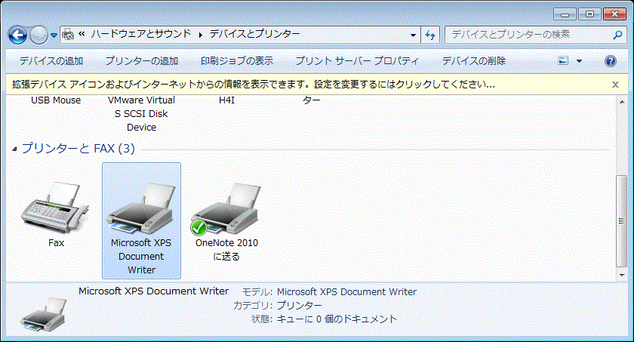Select the Fax machine icon
Screen dimensions: 634x342
coord(55,208)
